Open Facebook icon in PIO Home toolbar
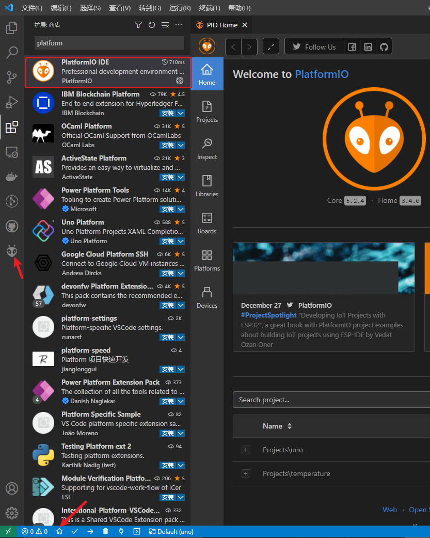Image resolution: width=430 pixels, height=538 pixels. click(352, 46)
